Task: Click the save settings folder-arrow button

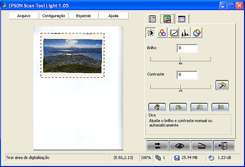Action: tap(178, 107)
